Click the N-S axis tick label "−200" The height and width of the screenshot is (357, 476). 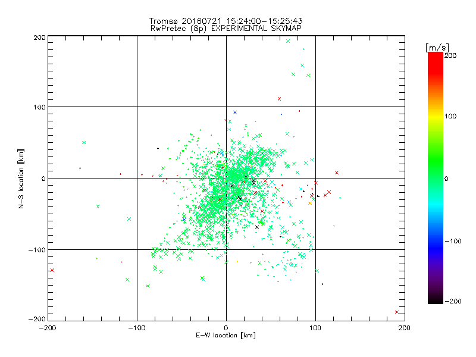pos(37,319)
